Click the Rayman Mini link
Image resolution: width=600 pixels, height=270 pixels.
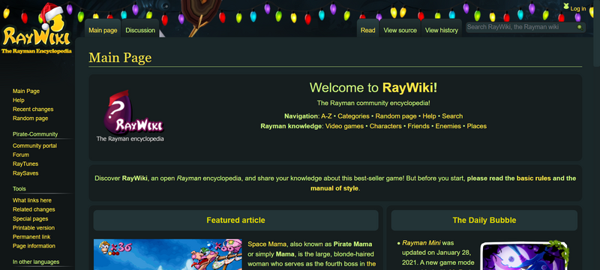421,243
